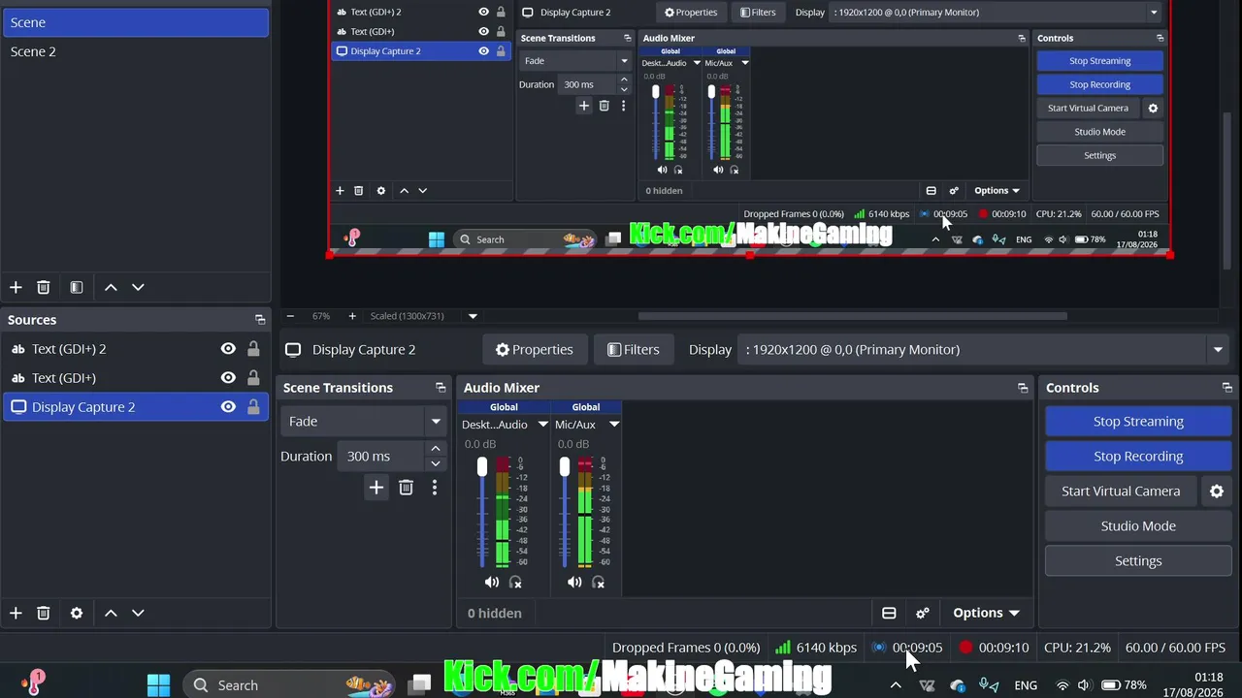Add a new scene in Scenes panel
The height and width of the screenshot is (698, 1242).
pyautogui.click(x=16, y=287)
